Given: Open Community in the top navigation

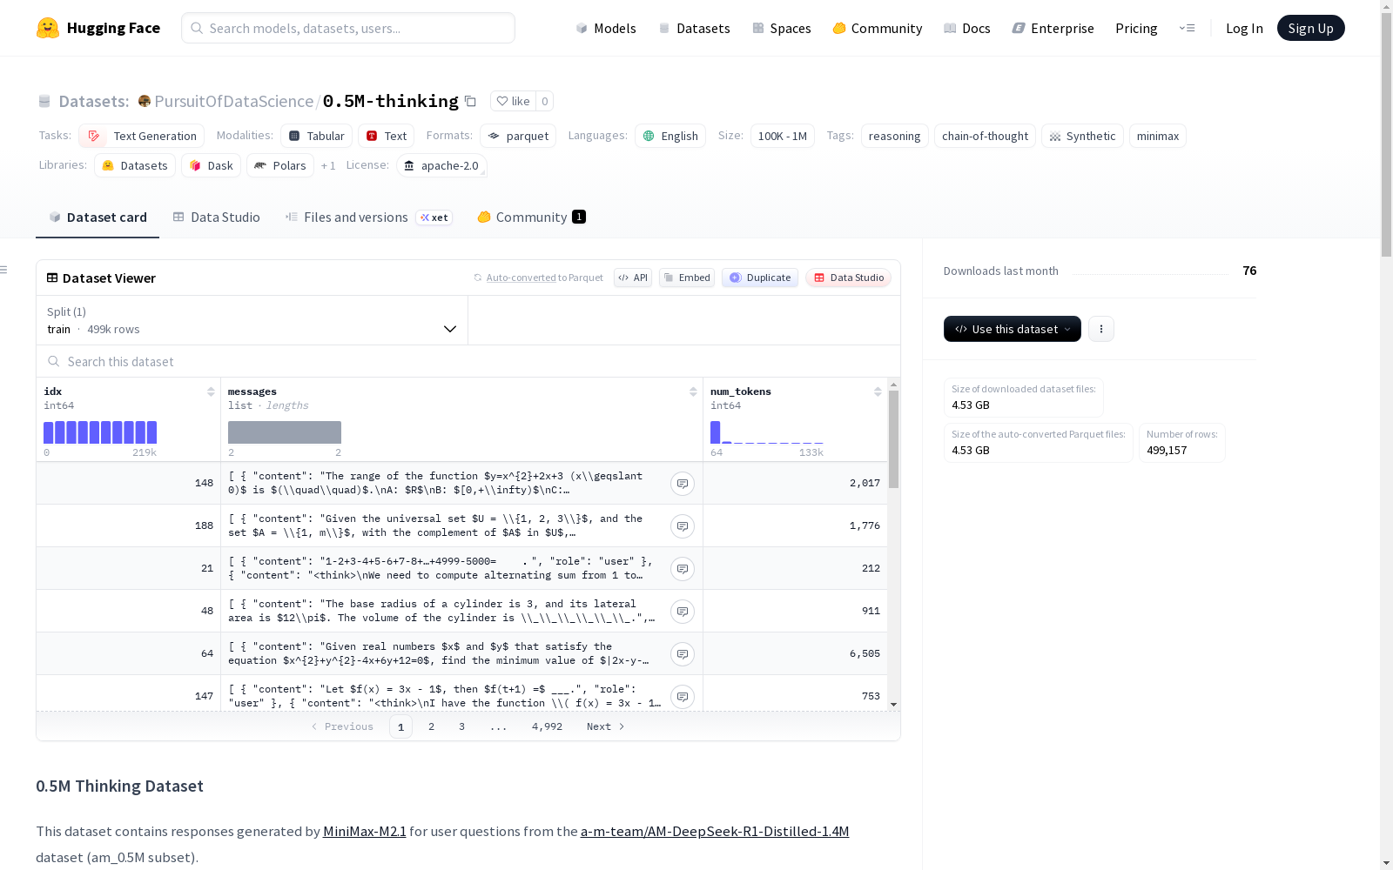Looking at the screenshot, I should click(x=878, y=28).
